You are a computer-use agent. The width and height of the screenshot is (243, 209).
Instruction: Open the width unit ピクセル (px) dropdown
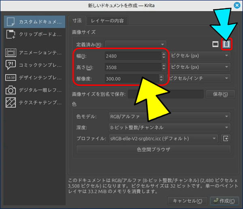coord(200,55)
